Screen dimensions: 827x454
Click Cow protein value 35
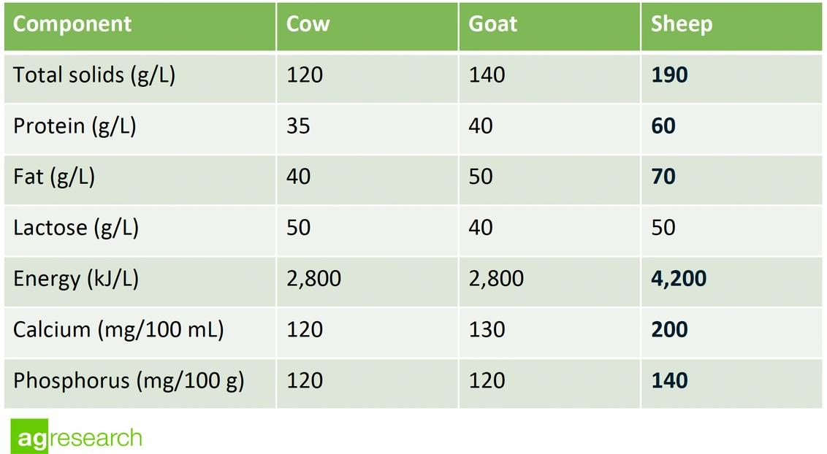point(298,126)
